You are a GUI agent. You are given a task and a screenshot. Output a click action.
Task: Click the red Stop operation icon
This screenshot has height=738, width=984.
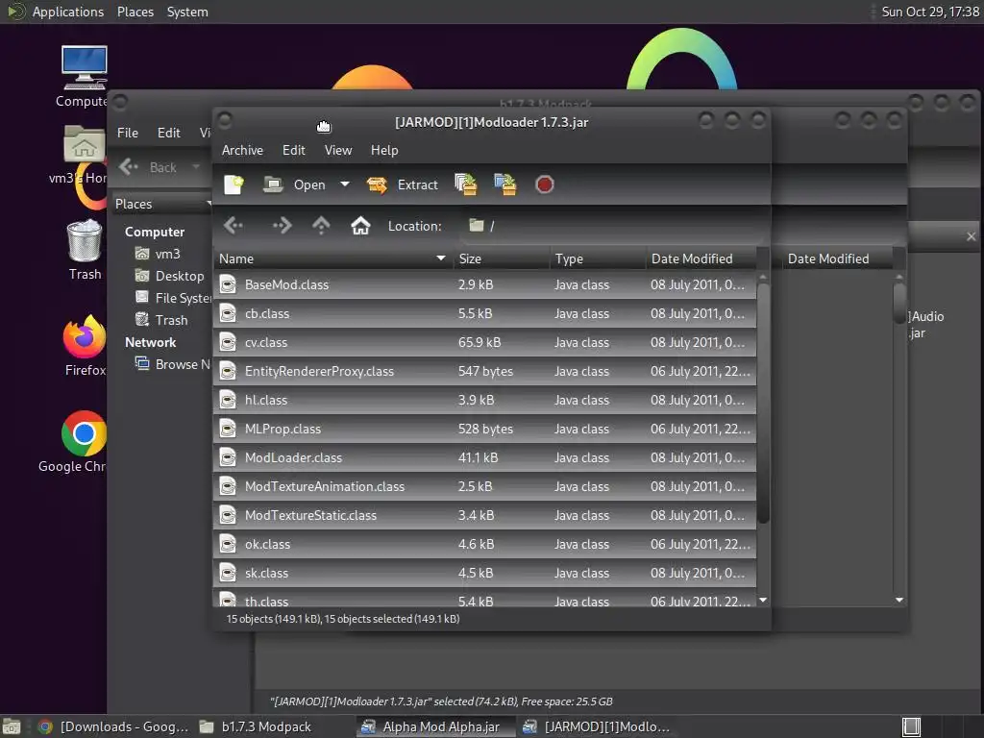[544, 184]
